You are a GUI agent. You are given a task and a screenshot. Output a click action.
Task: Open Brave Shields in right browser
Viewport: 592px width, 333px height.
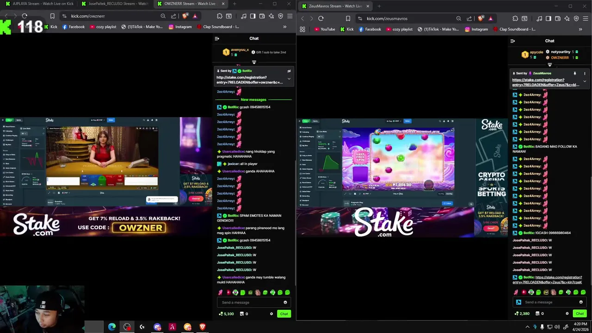point(481,18)
